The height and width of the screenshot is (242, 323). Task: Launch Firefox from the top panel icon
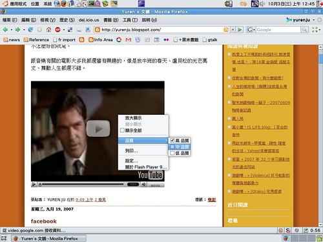coord(64,3)
